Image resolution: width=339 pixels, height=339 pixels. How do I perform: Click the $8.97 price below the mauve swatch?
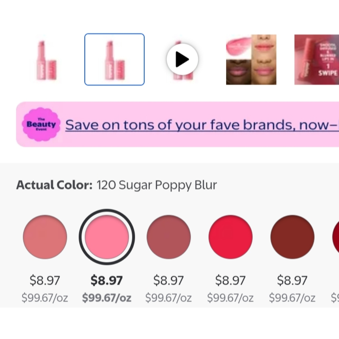coord(168,280)
